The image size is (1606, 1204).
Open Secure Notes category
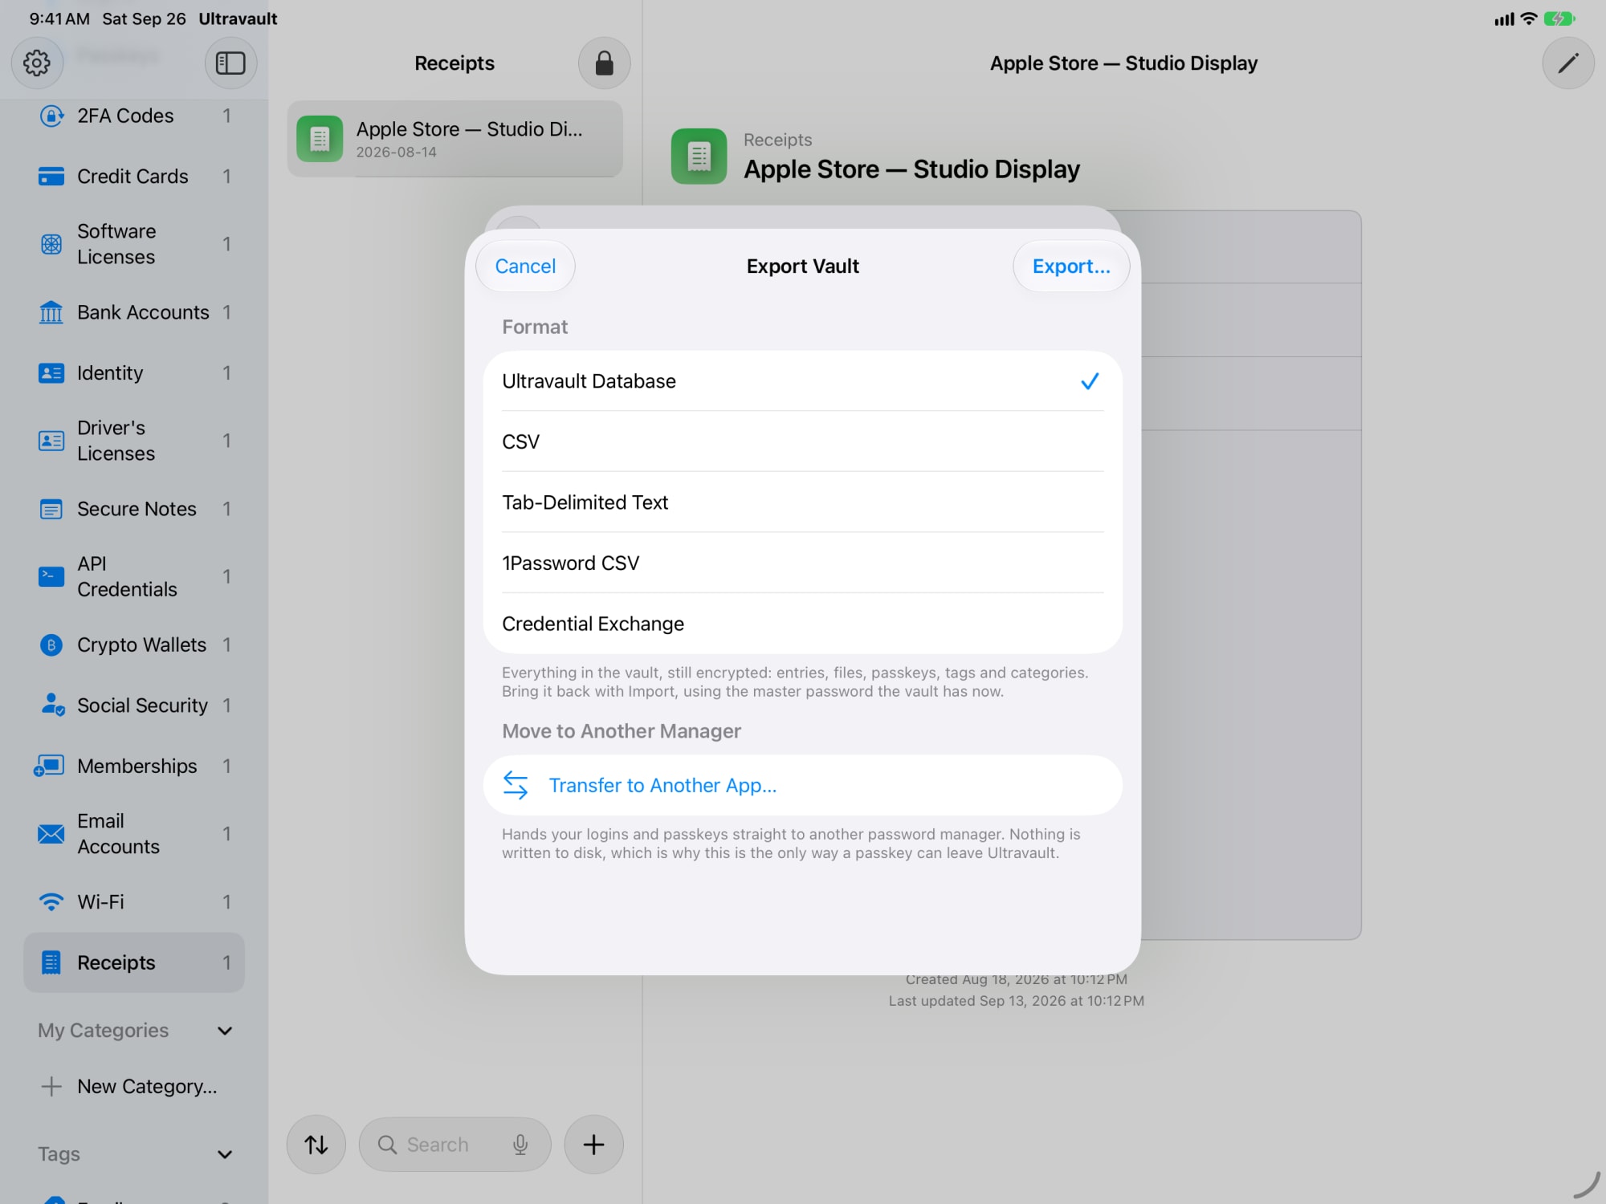tap(134, 509)
